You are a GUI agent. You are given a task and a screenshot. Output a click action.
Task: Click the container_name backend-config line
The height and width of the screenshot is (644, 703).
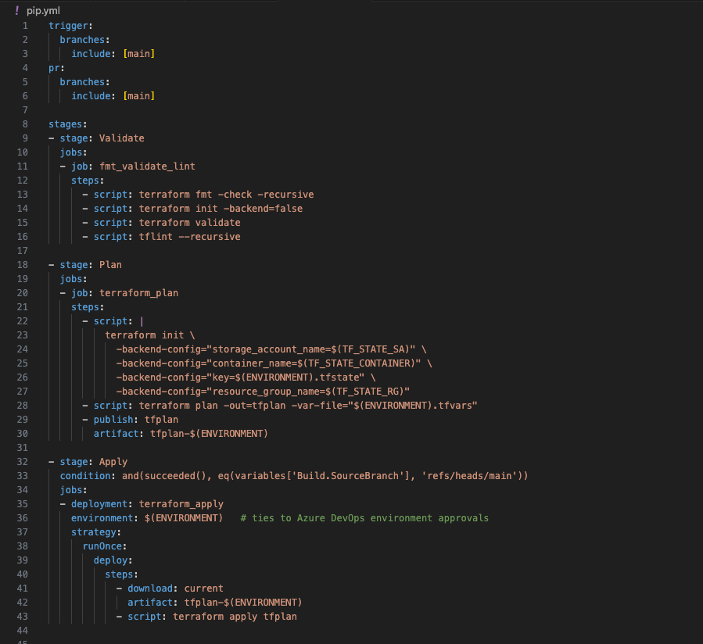pyautogui.click(x=274, y=363)
